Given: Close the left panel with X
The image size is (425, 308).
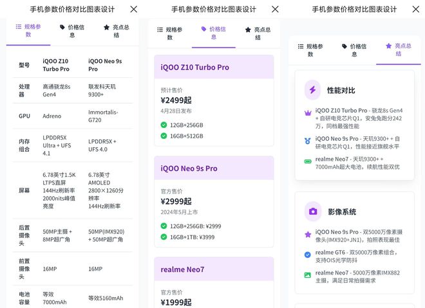Looking at the screenshot, I should (134, 10).
